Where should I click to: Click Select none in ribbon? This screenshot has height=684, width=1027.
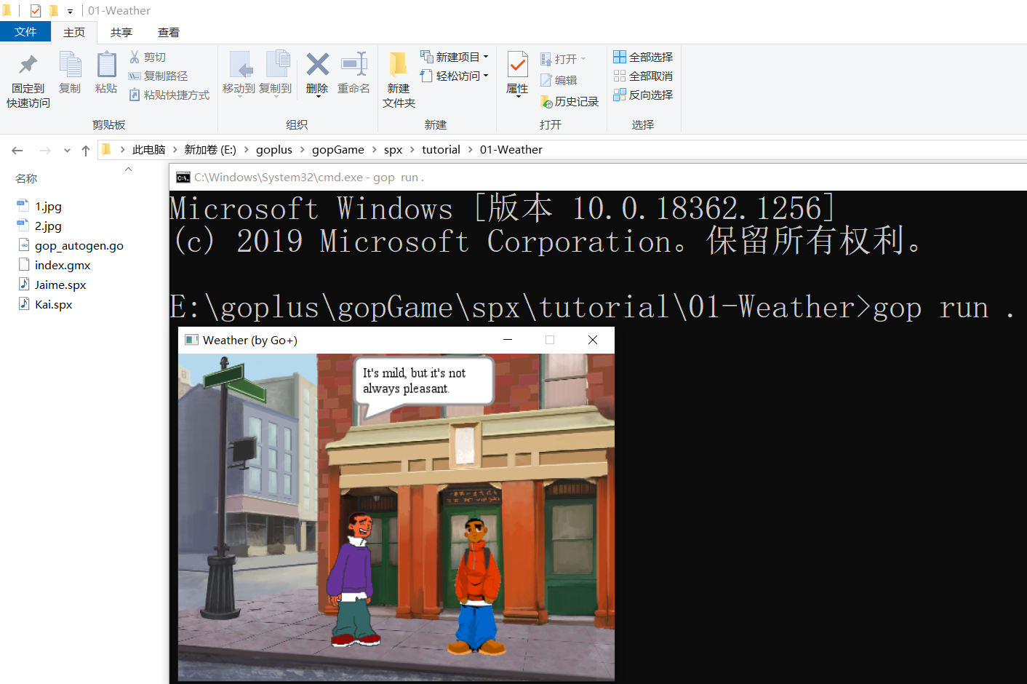[643, 76]
